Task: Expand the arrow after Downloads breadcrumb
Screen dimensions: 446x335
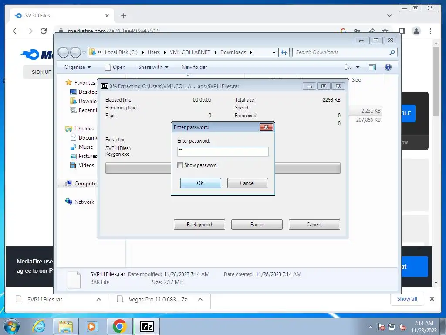Action: tap(251, 52)
